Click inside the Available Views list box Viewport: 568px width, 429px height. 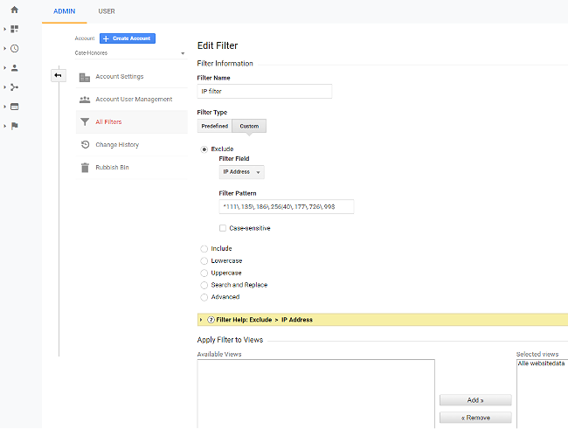(315, 394)
